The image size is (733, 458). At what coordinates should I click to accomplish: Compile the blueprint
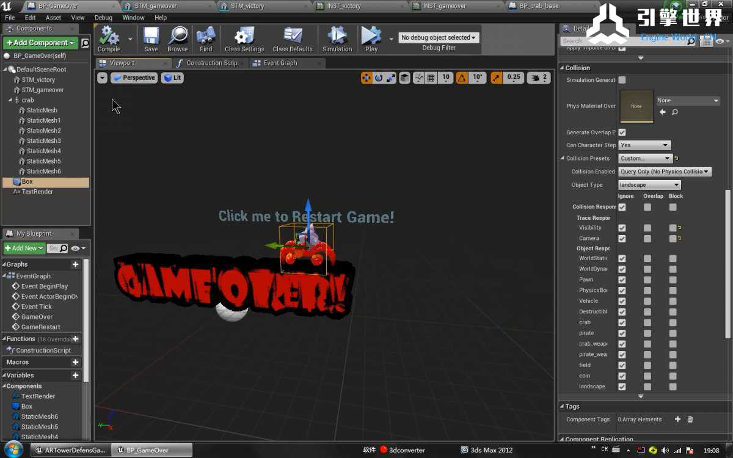(109, 39)
